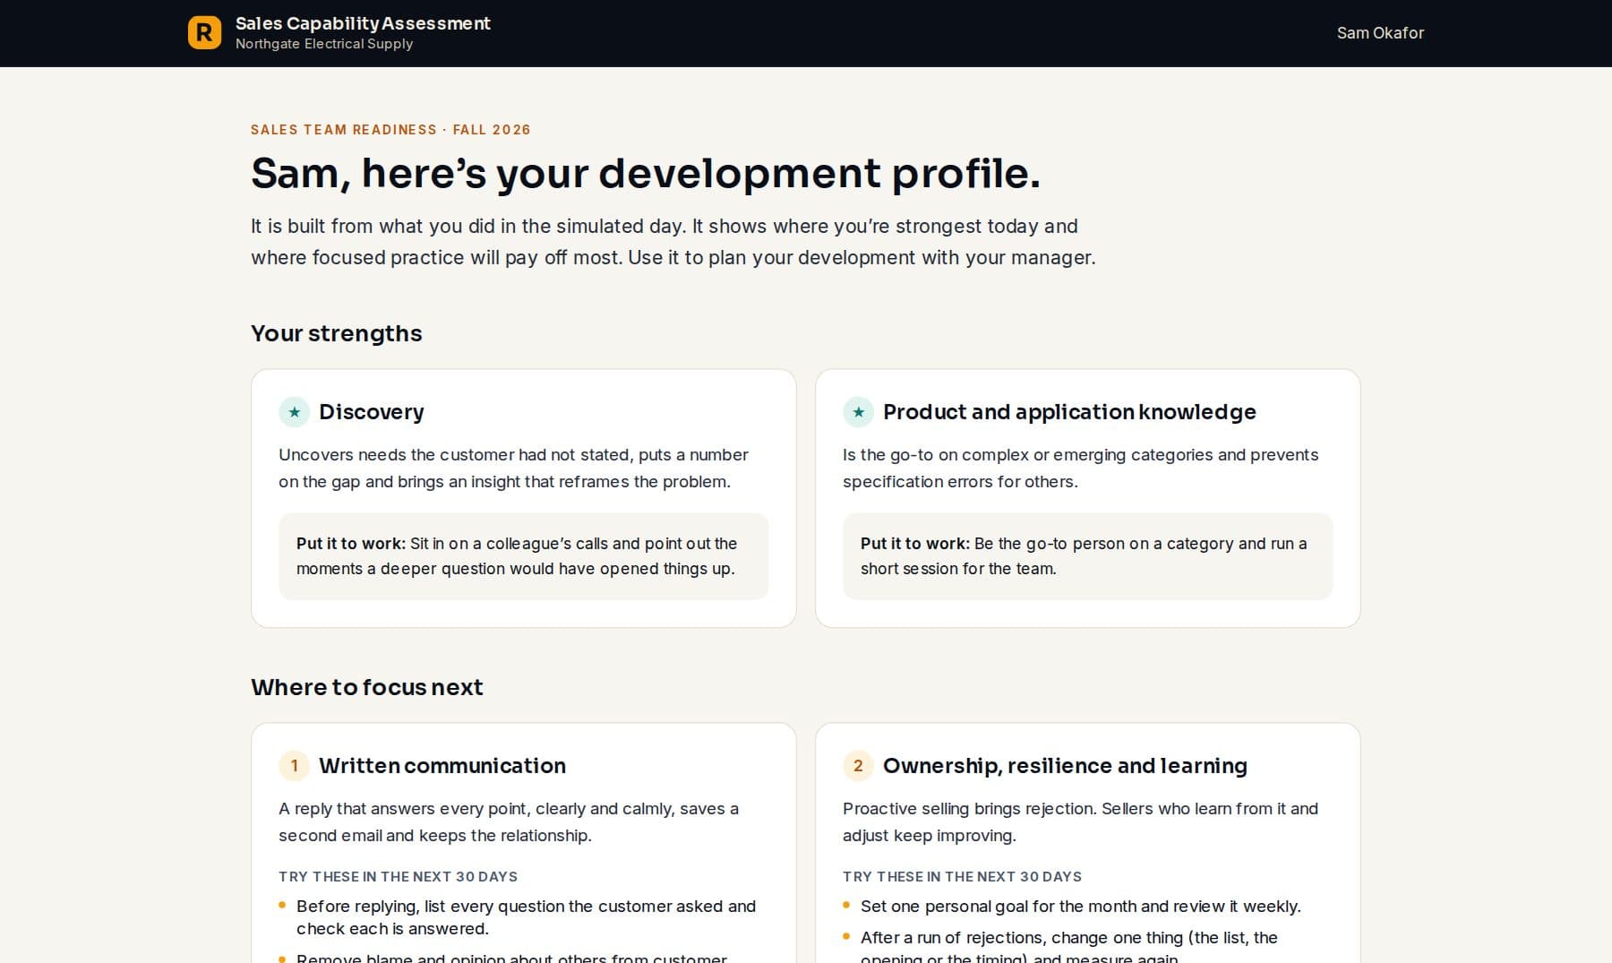Screen dimensions: 1612x963
Task: Click the Discovery star icon
Action: [x=294, y=412]
